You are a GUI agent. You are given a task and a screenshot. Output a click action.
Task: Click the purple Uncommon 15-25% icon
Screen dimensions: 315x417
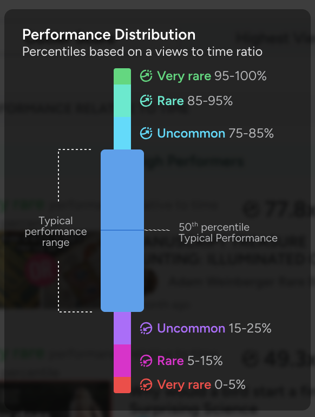(x=146, y=328)
